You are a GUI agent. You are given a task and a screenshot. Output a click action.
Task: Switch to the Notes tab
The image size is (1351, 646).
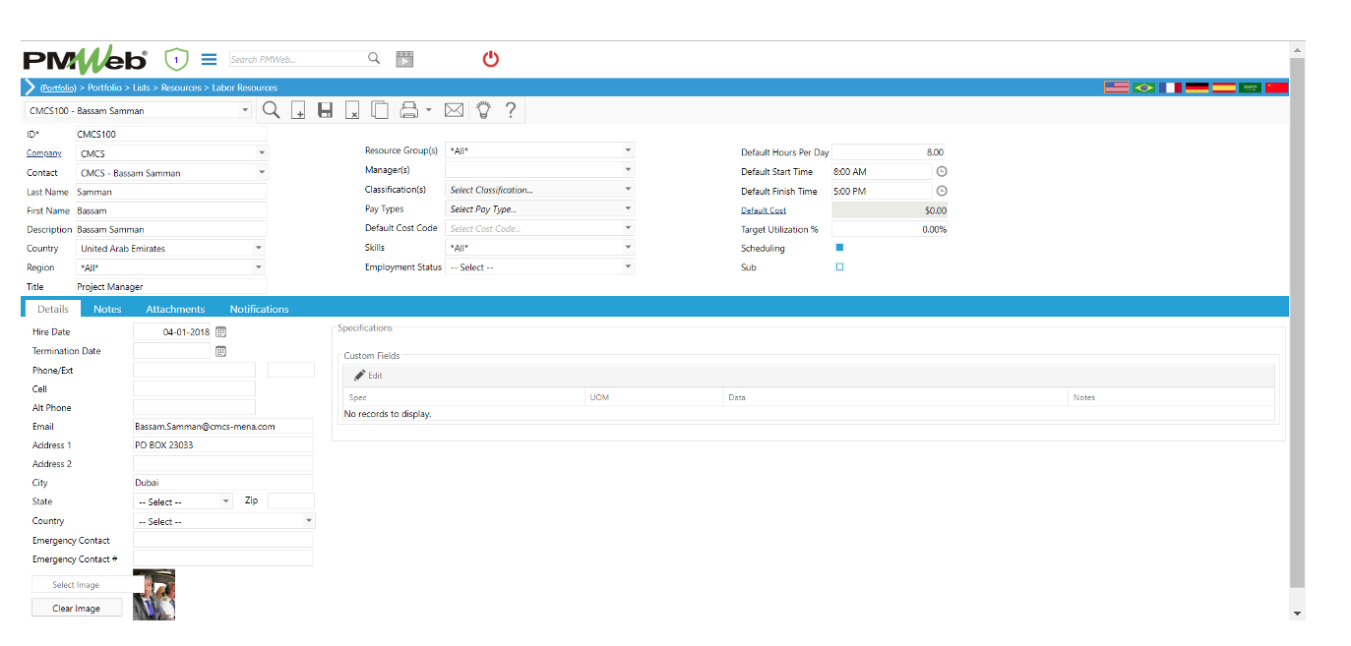tap(107, 309)
